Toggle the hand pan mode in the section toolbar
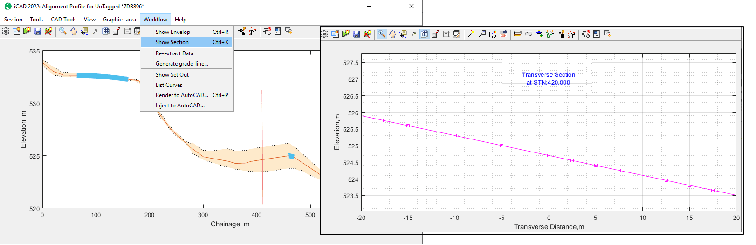 pos(392,34)
